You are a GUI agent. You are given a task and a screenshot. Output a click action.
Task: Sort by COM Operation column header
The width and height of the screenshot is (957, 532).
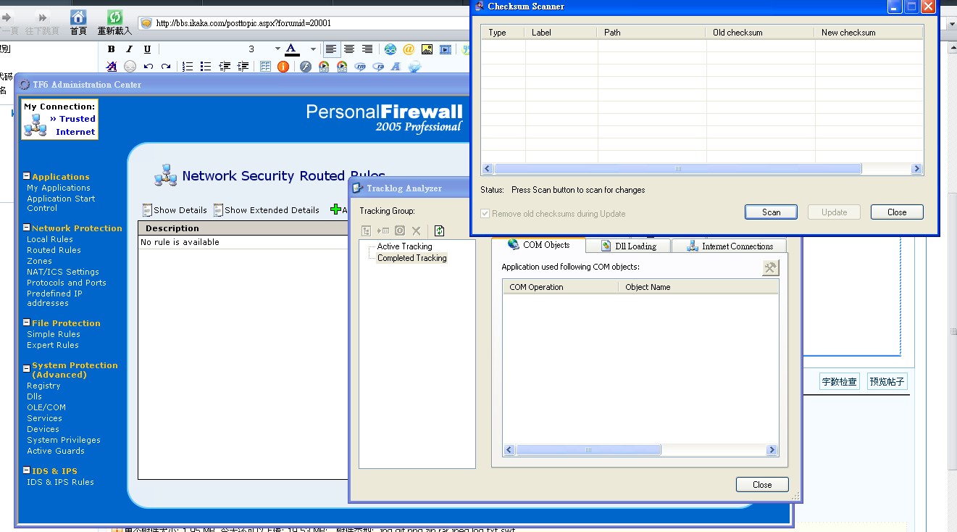[561, 287]
